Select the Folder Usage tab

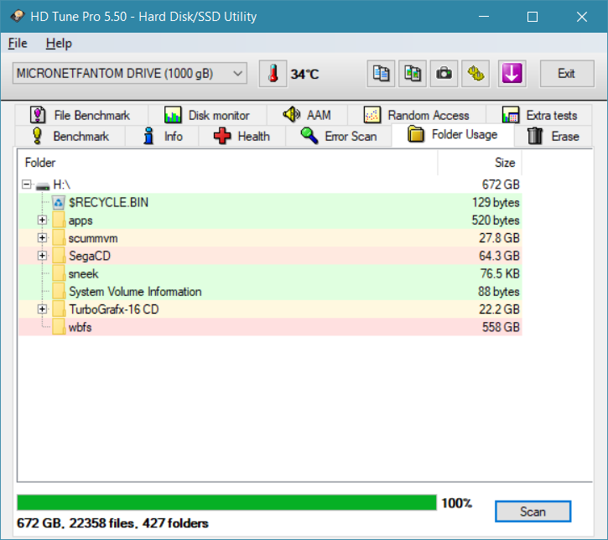[453, 134]
